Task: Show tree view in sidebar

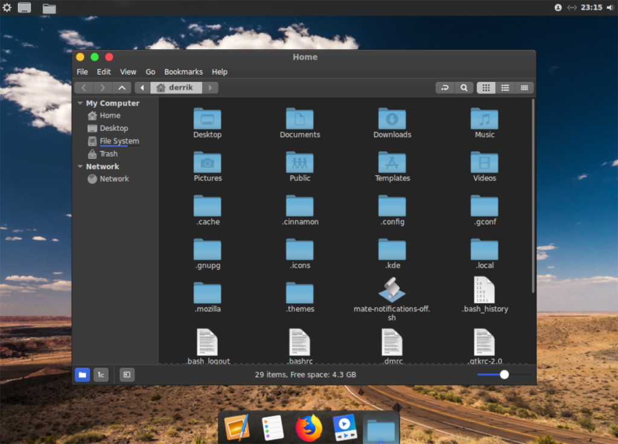Action: (x=101, y=375)
